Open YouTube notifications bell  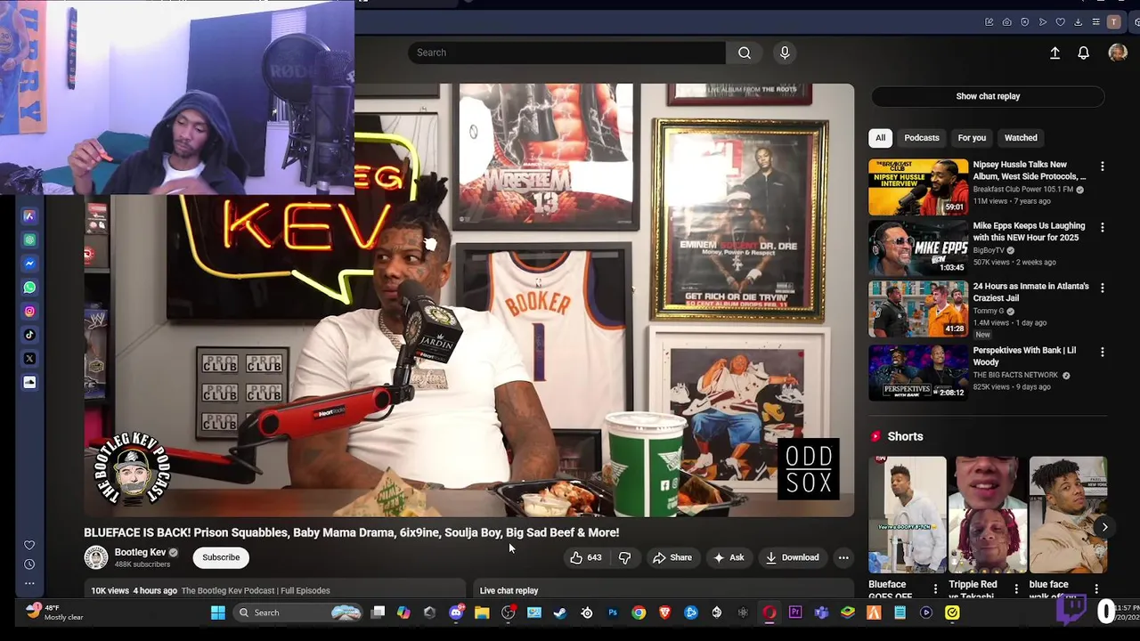point(1083,53)
